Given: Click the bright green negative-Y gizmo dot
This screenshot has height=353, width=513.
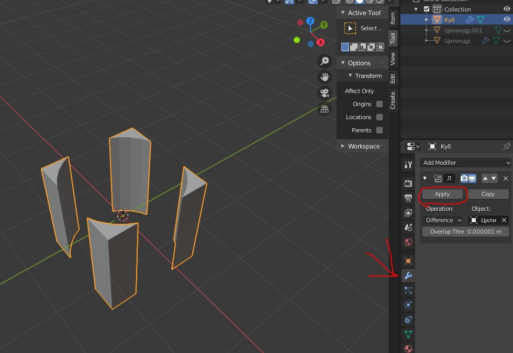Looking at the screenshot, I should tap(297, 40).
